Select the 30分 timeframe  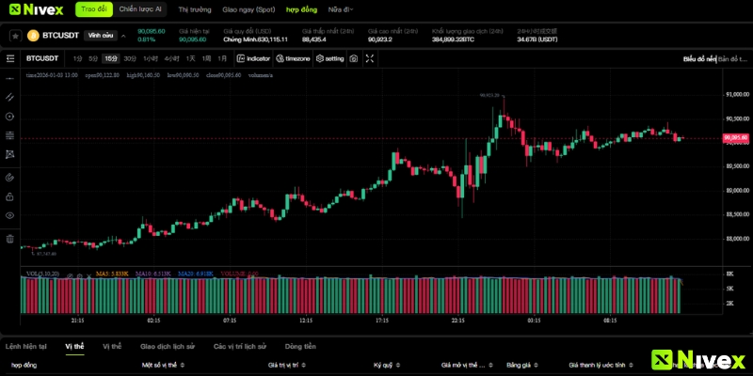point(129,58)
